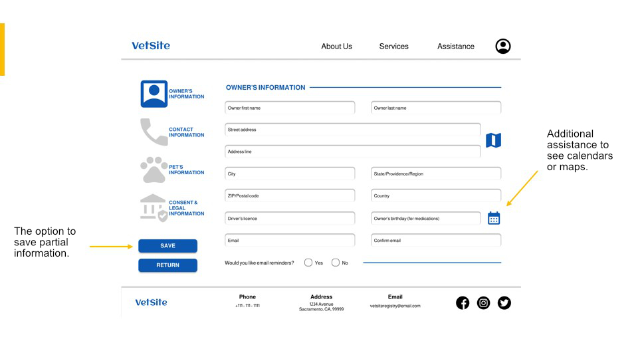Viewport: 638px width, 359px height.
Task: Open Consent & Legal Information icon
Action: pyautogui.click(x=154, y=207)
